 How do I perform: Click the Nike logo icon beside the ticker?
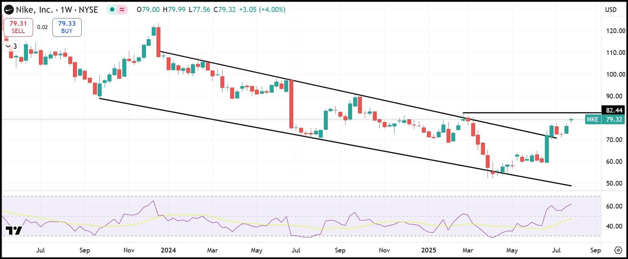[x=8, y=9]
